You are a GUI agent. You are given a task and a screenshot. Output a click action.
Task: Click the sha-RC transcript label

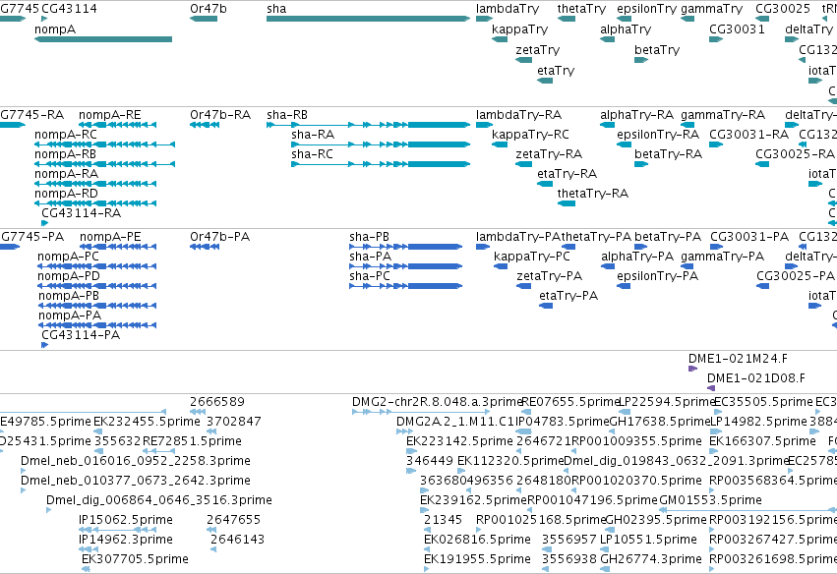click(312, 154)
